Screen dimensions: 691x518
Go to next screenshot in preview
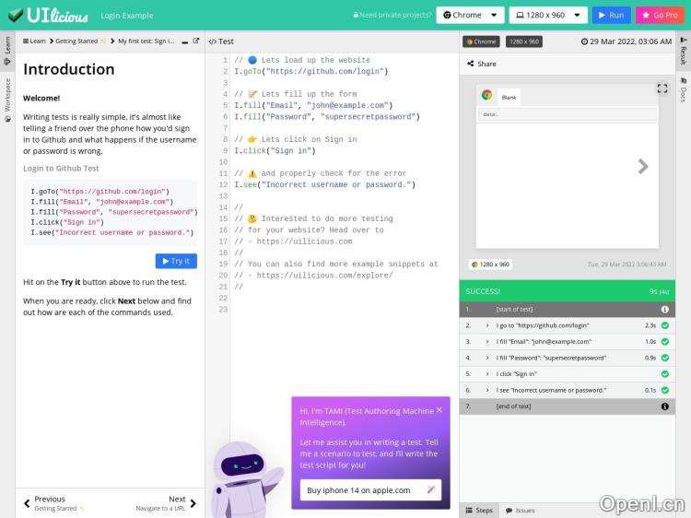tap(643, 166)
